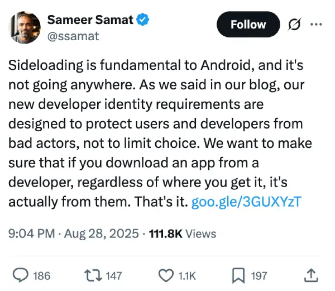Like the post with heart icon
Image resolution: width=335 pixels, height=291 pixels.
[x=166, y=275]
